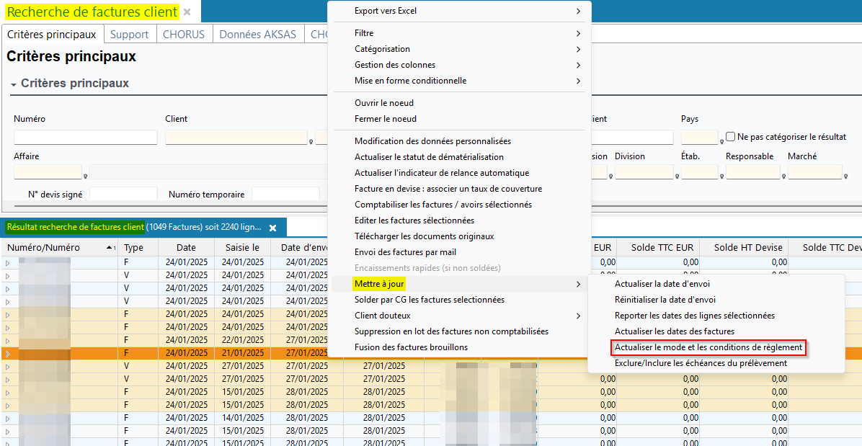Expand the first invoice row arrow
Viewport: 862px width, 446px height.
[8, 263]
